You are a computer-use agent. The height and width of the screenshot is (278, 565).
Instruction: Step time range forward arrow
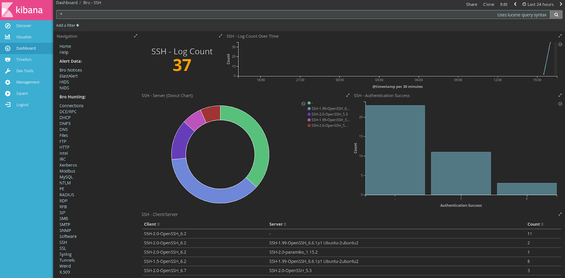(561, 4)
